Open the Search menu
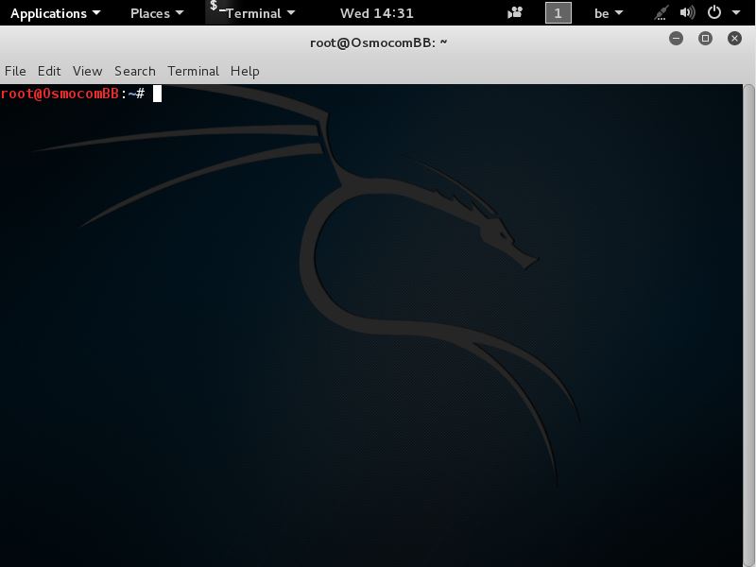 pos(135,71)
